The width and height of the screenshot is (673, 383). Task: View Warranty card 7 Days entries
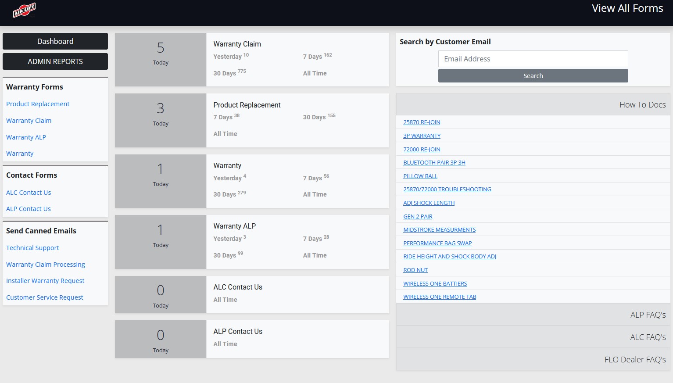(316, 178)
